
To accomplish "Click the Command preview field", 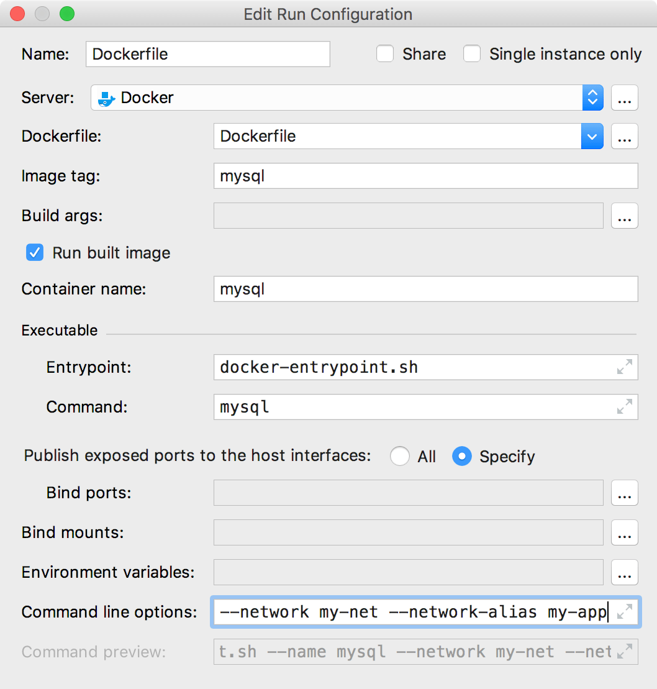I will [x=425, y=651].
